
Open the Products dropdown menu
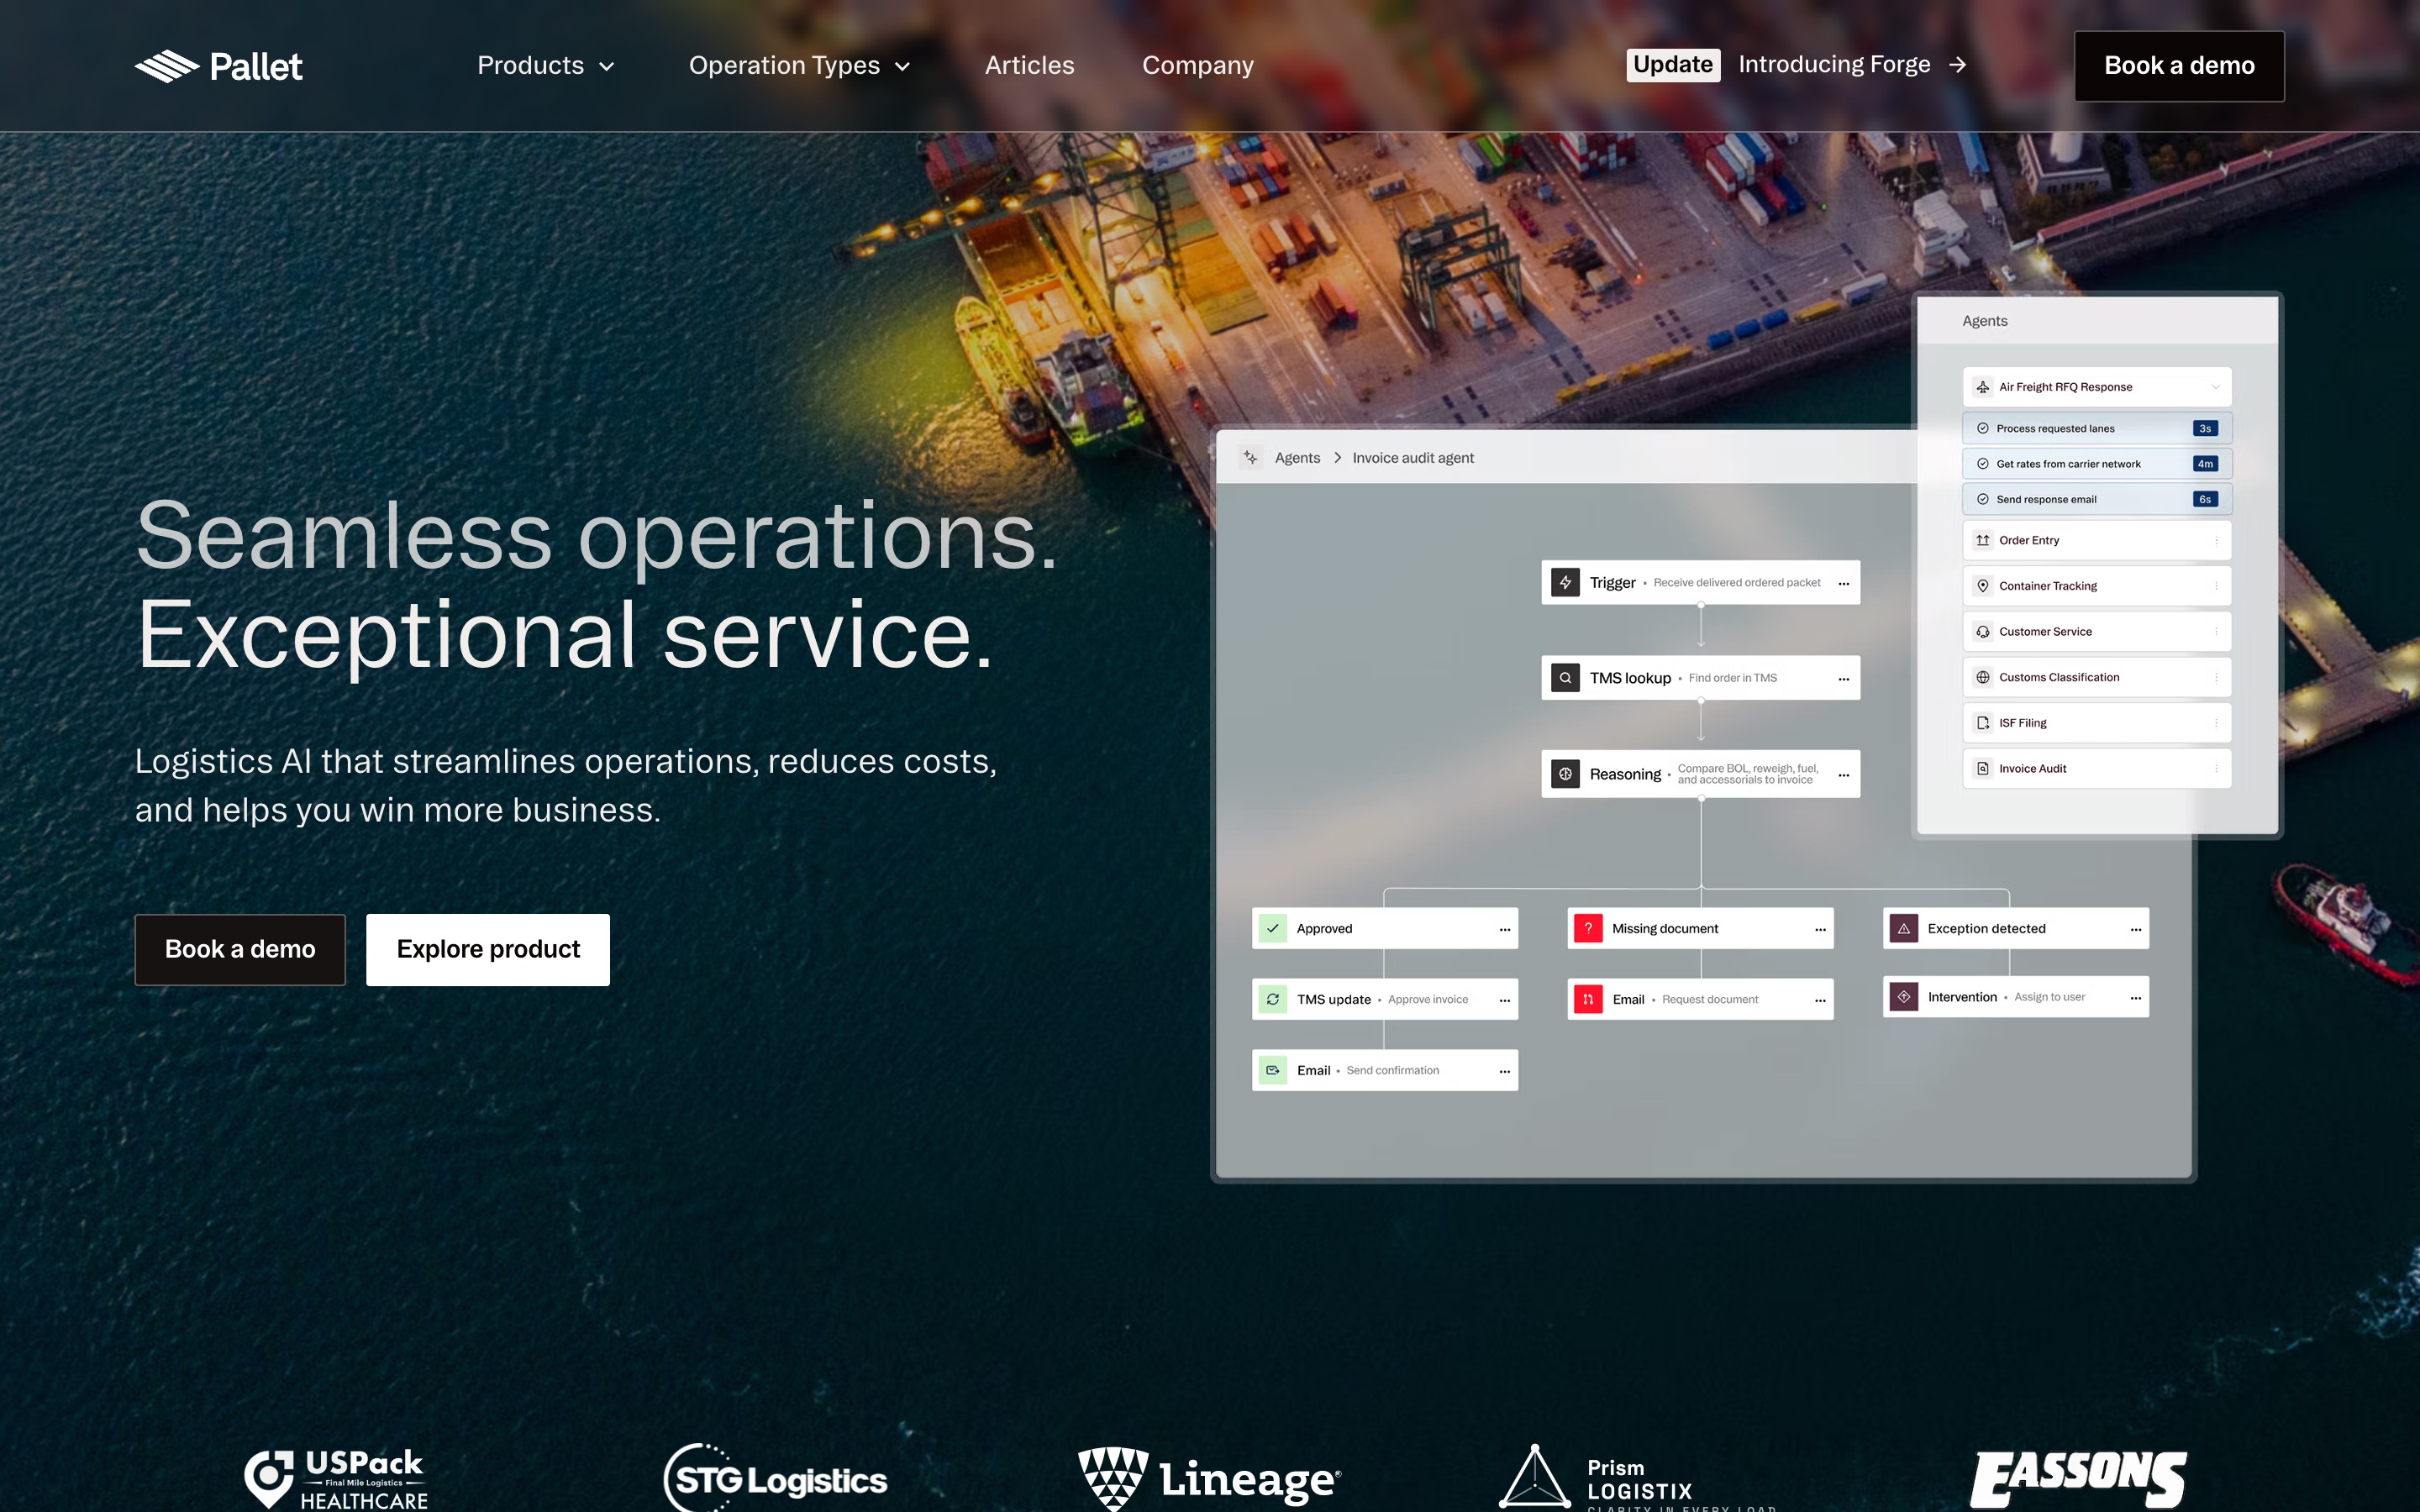546,66
